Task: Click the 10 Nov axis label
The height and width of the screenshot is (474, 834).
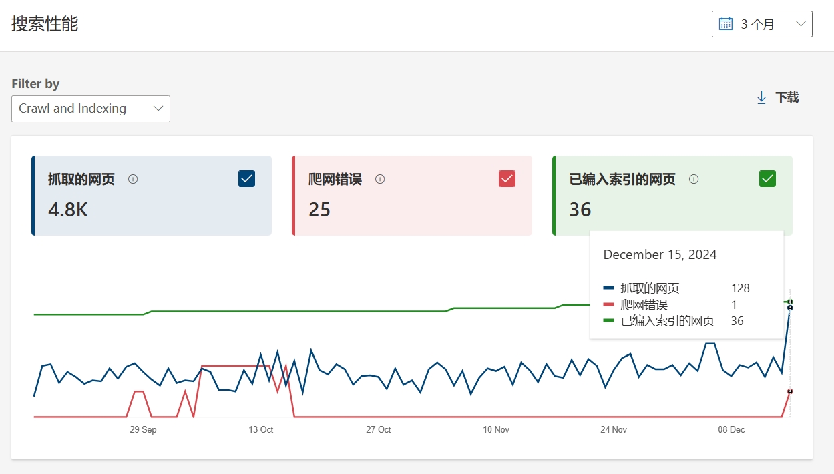Action: tap(496, 429)
